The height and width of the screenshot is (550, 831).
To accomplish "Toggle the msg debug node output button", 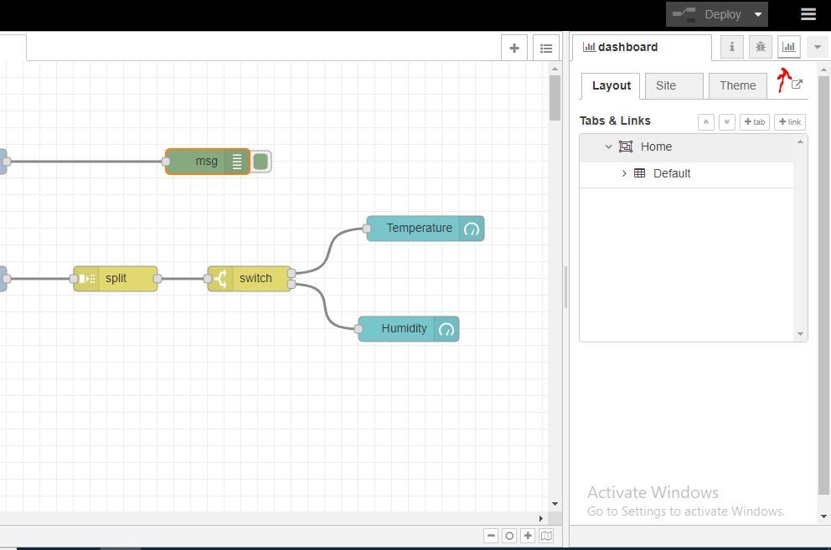I will [261, 162].
